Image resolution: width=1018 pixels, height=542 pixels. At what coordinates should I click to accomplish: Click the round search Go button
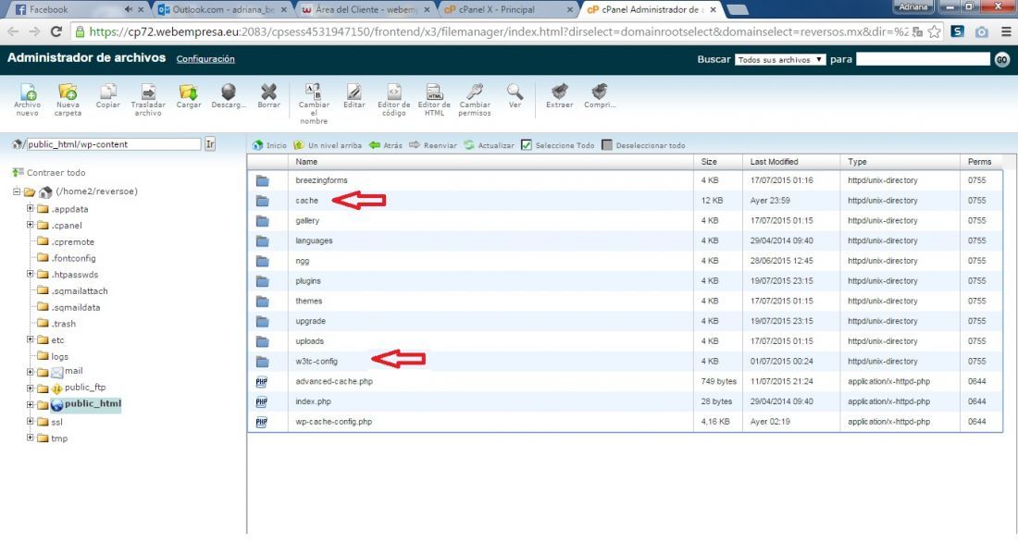click(1002, 60)
